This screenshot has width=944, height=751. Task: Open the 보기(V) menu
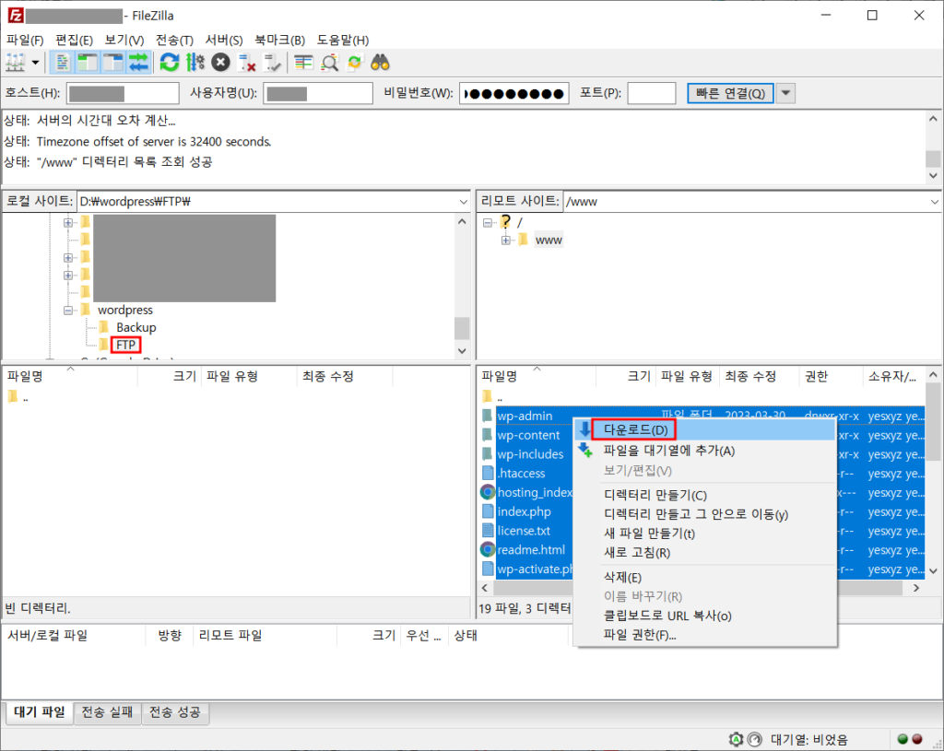tap(124, 40)
